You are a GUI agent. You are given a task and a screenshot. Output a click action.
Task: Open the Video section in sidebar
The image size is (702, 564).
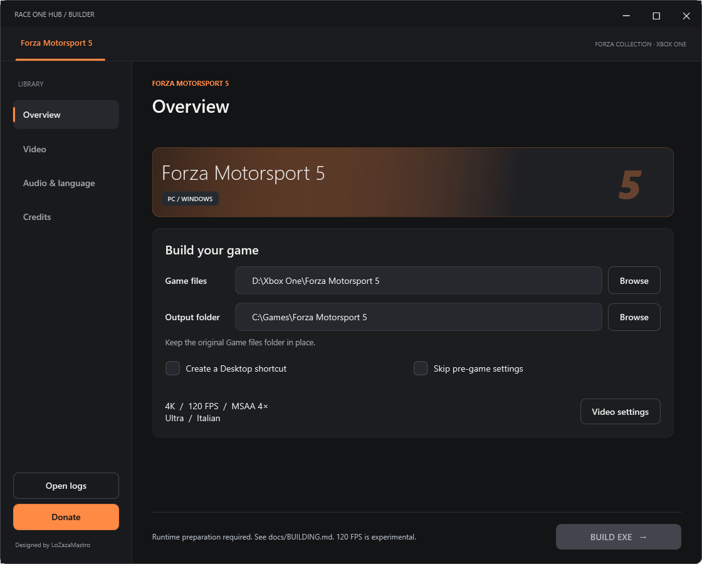pyautogui.click(x=66, y=149)
